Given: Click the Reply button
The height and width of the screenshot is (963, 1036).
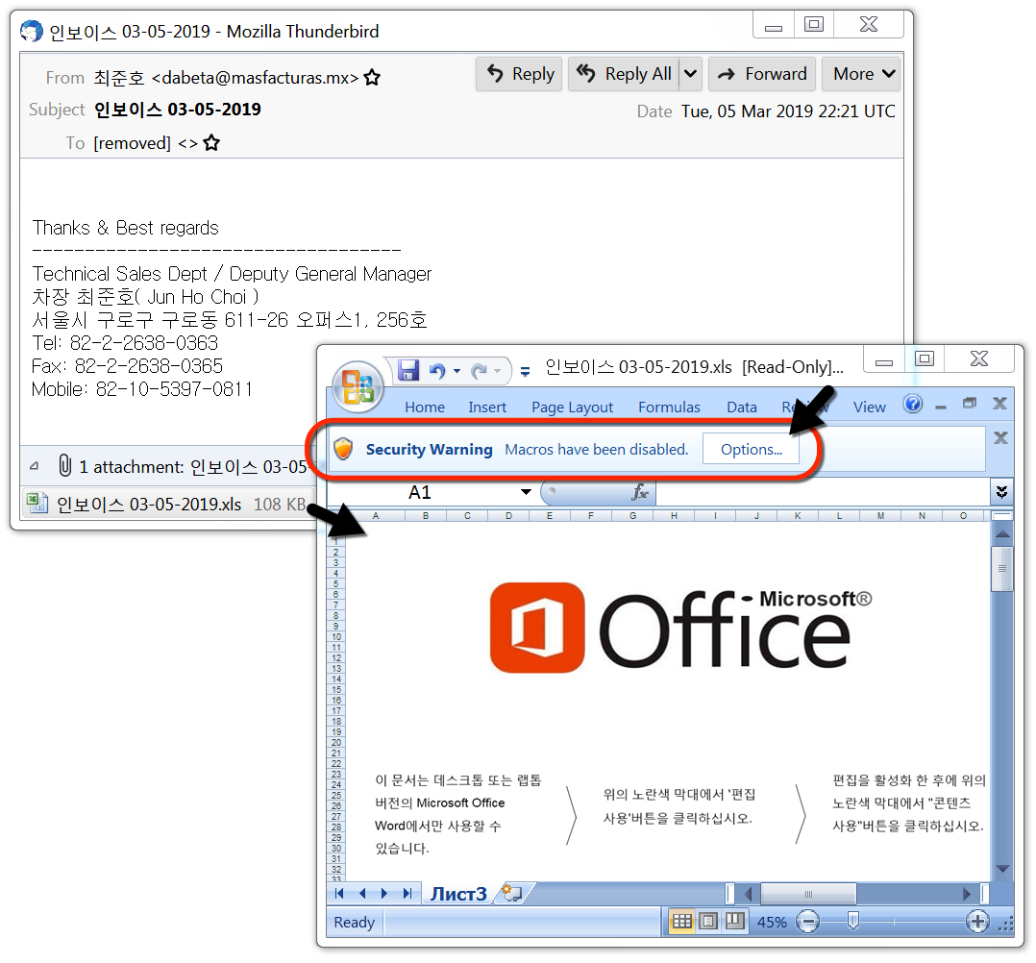Looking at the screenshot, I should pyautogui.click(x=519, y=73).
